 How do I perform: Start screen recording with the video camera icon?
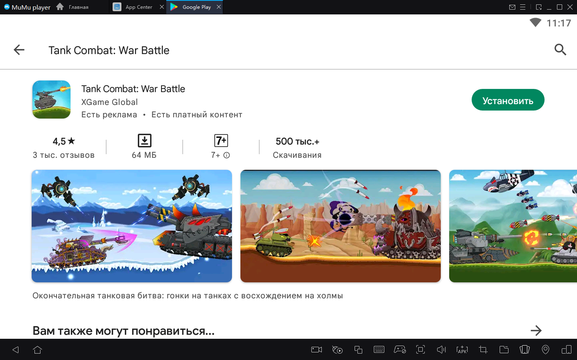pyautogui.click(x=317, y=350)
